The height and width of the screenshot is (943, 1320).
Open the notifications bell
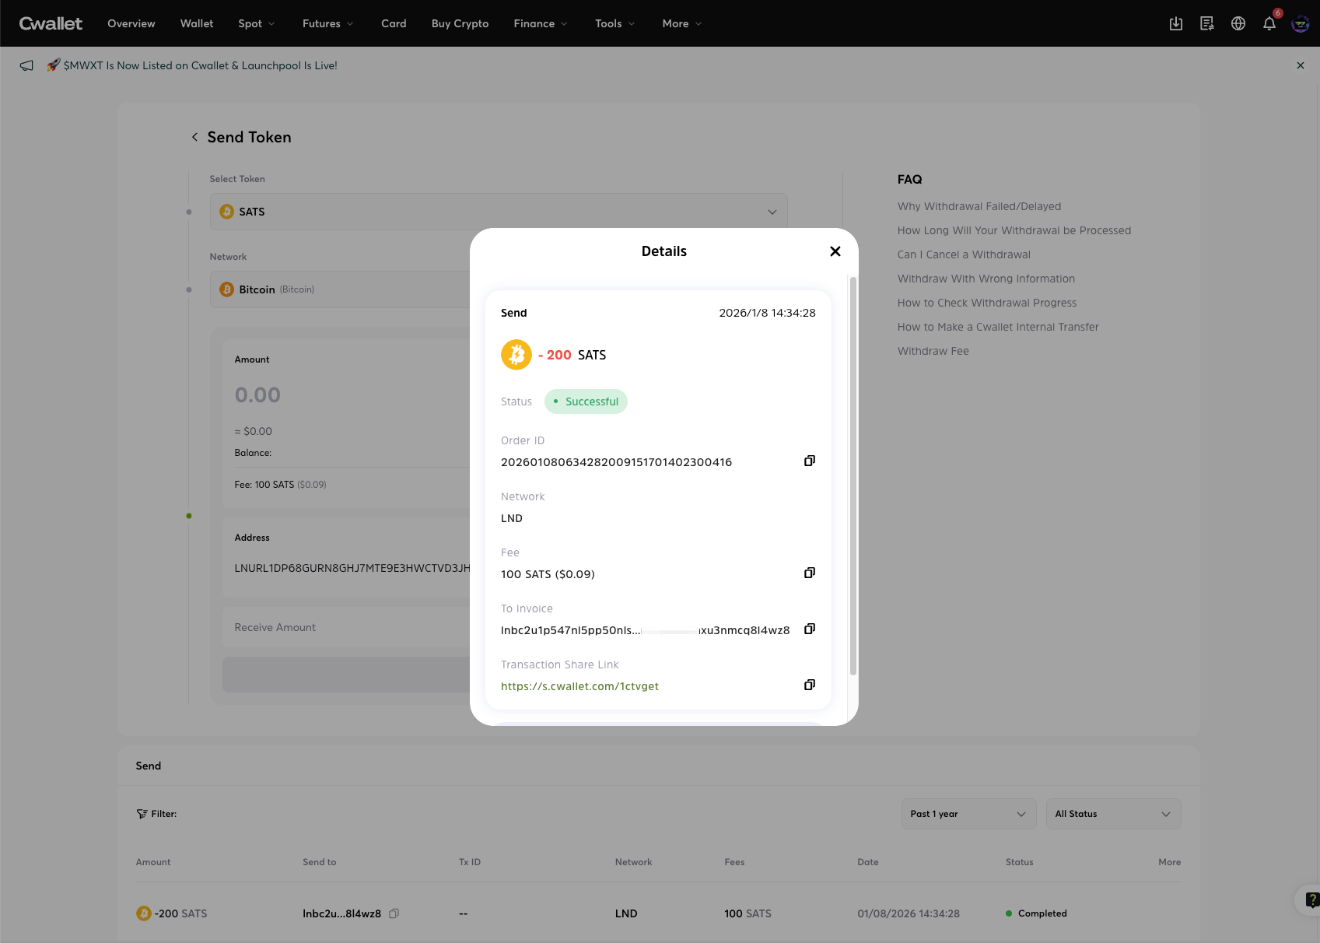pyautogui.click(x=1269, y=24)
